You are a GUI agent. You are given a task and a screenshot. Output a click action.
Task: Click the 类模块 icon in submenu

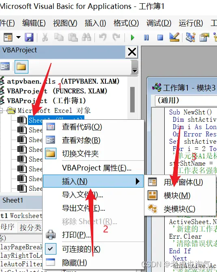point(153,208)
